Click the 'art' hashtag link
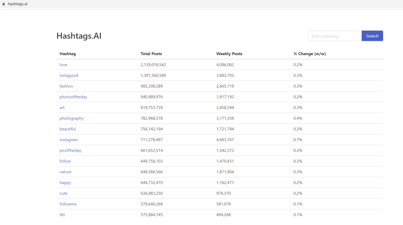Screen dimensions: 403x225 (62, 108)
